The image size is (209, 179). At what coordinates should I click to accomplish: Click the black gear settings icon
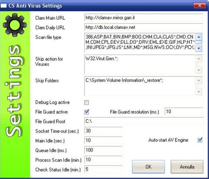15,25
